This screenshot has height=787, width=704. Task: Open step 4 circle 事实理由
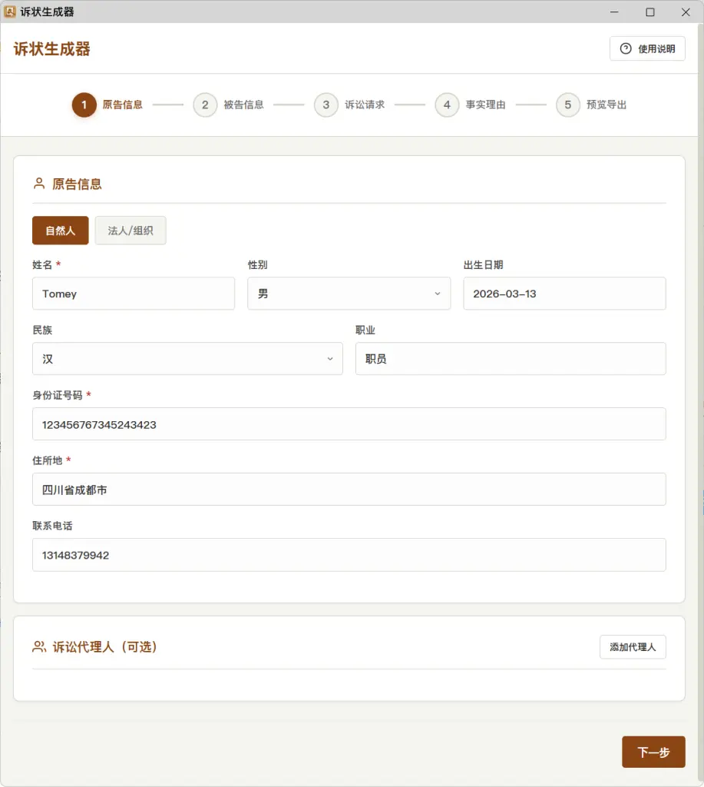pyautogui.click(x=447, y=105)
